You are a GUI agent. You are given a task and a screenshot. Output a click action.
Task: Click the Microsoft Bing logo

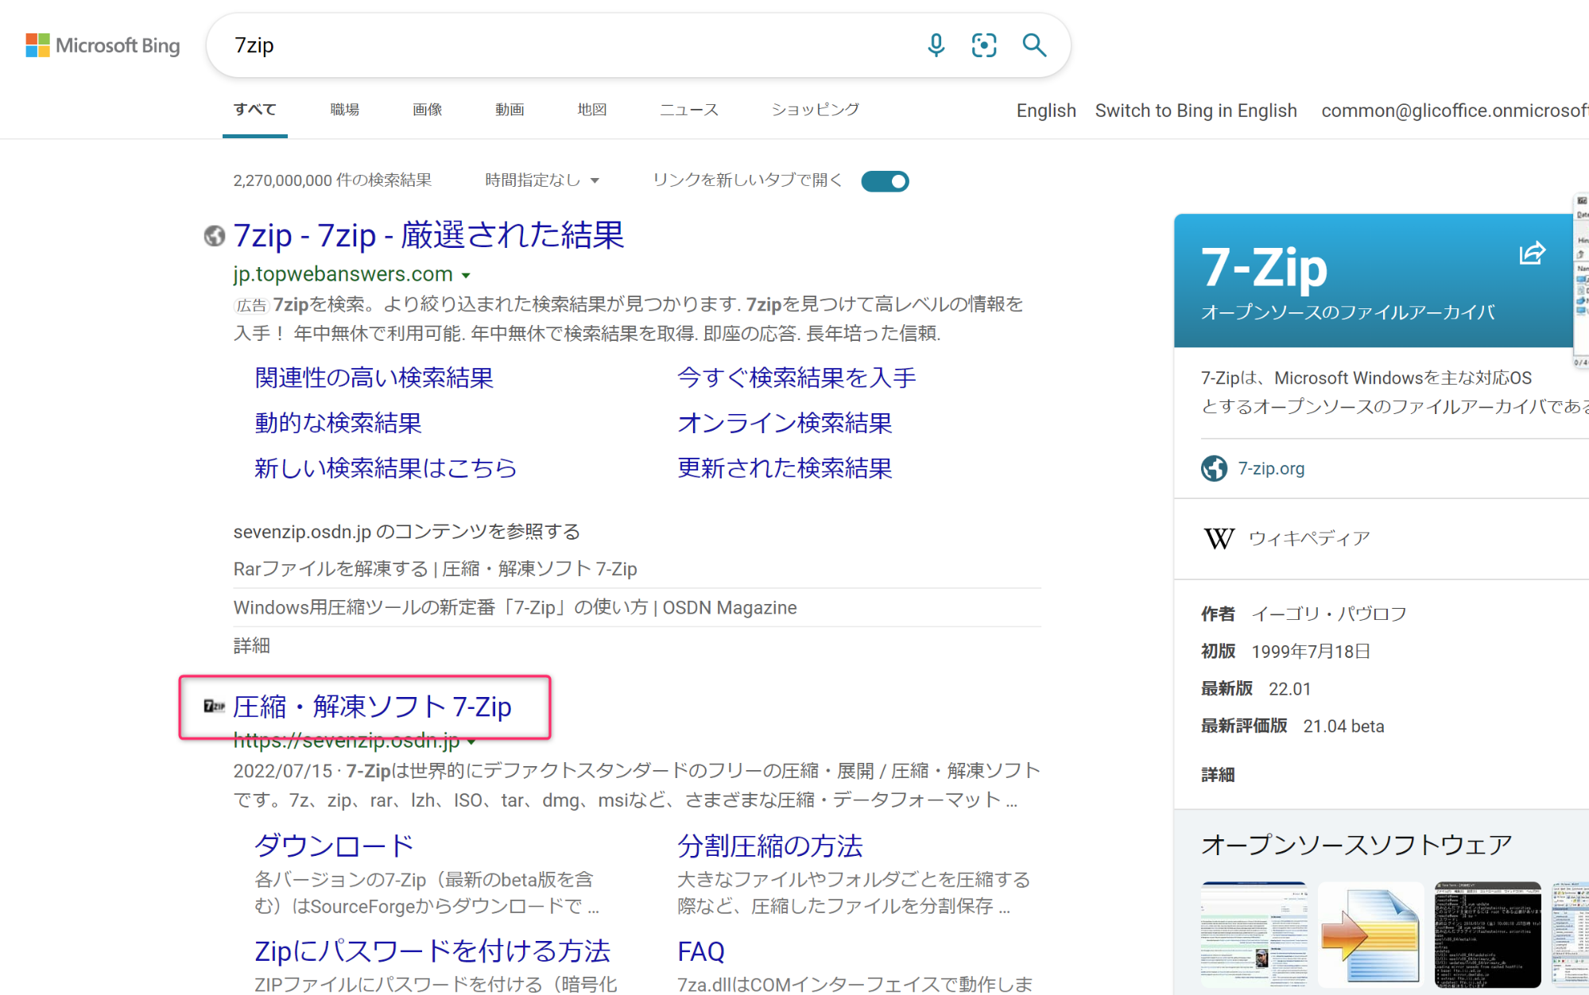pyautogui.click(x=103, y=45)
